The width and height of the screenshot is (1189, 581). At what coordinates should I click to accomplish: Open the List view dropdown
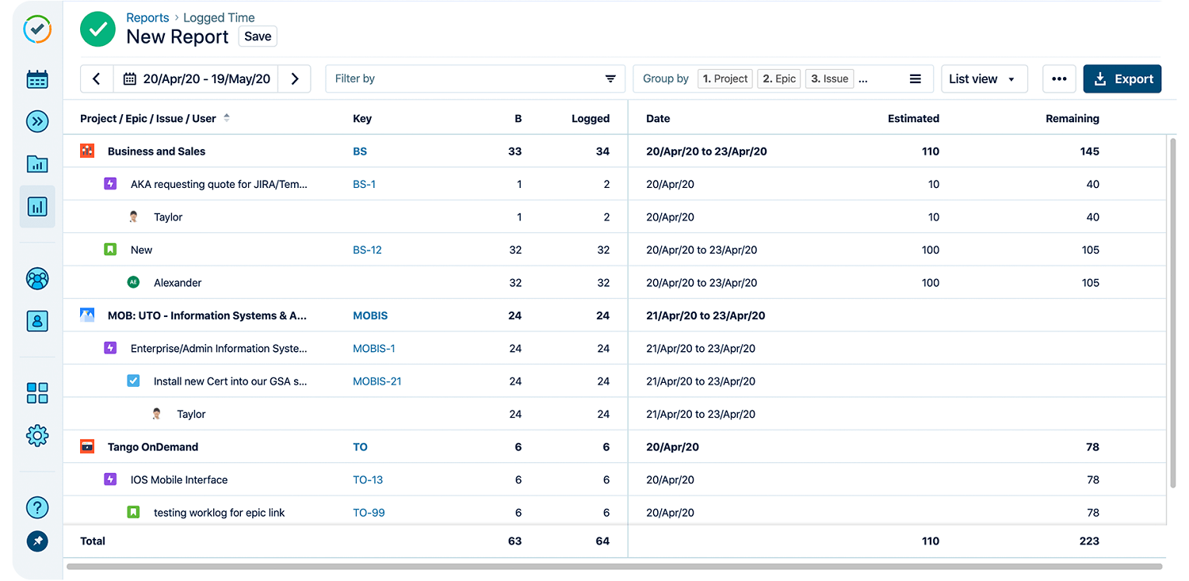point(984,78)
